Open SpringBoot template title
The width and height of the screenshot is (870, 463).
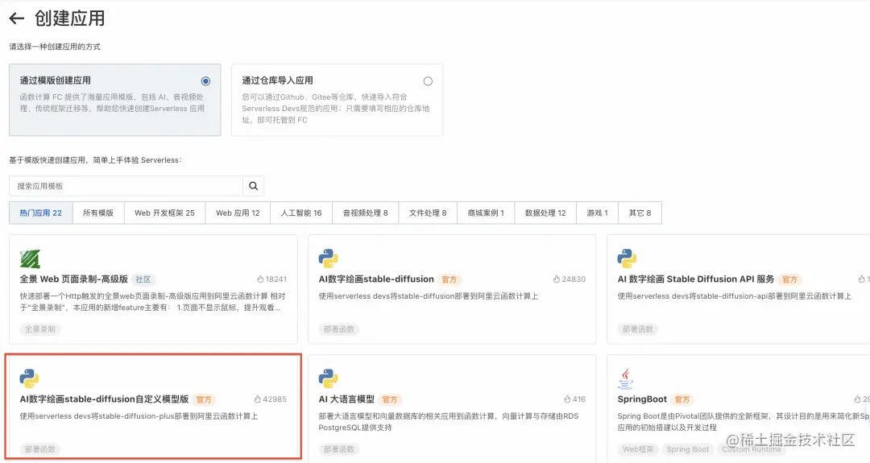642,399
